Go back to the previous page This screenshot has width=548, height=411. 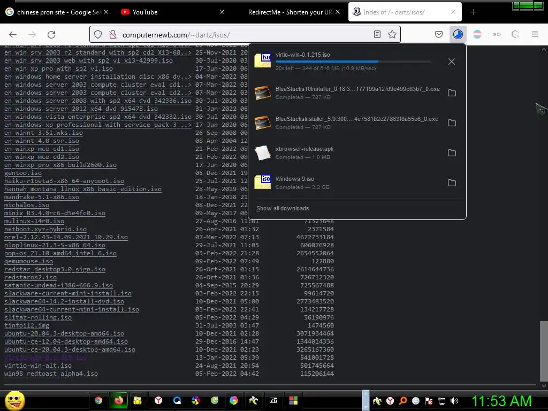coord(13,35)
